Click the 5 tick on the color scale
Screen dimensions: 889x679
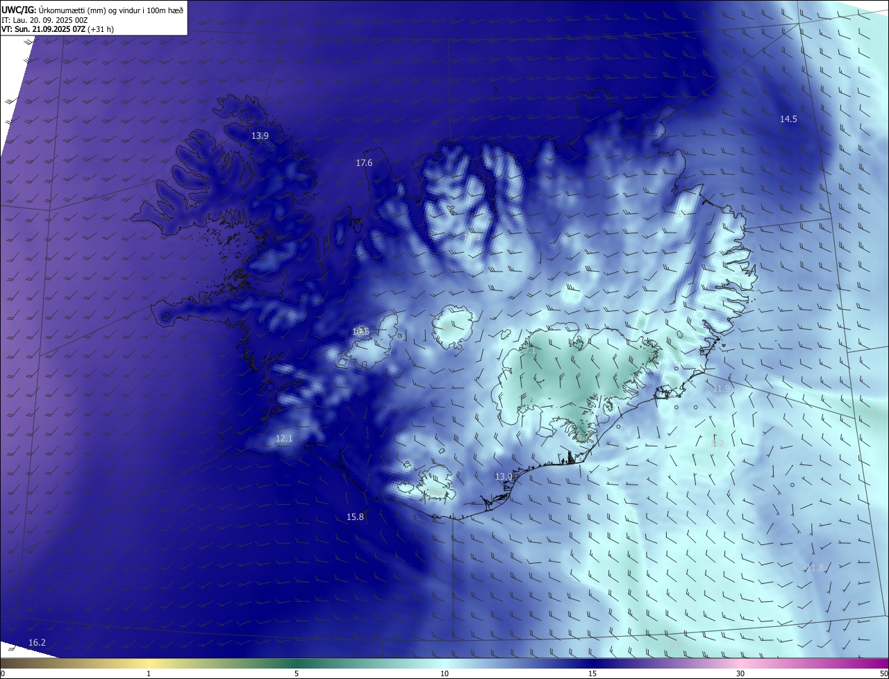(297, 674)
